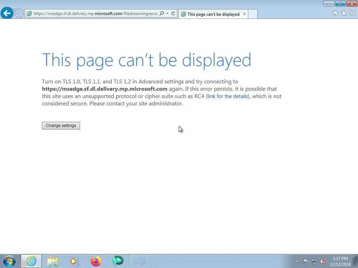Restore down the Internet Explorer window
358x268 pixels.
click(x=340, y=3)
